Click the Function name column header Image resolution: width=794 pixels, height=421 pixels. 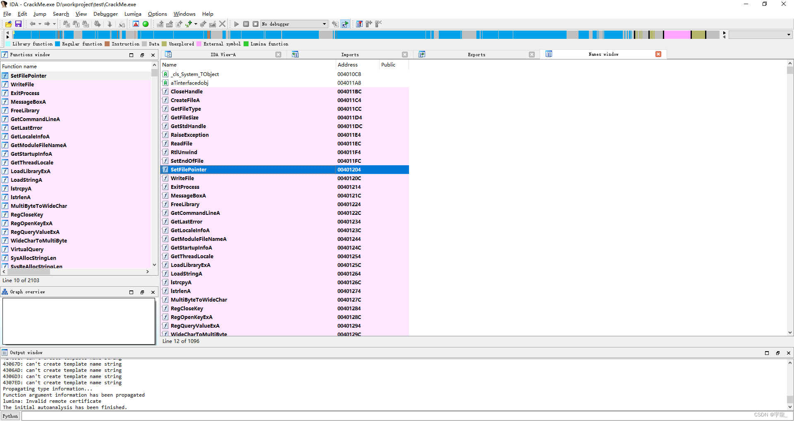coord(76,66)
